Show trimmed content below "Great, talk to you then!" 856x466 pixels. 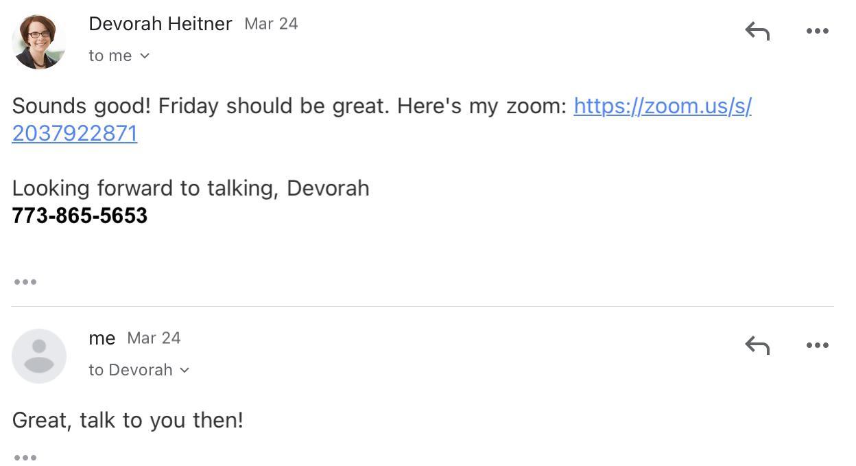(25, 457)
